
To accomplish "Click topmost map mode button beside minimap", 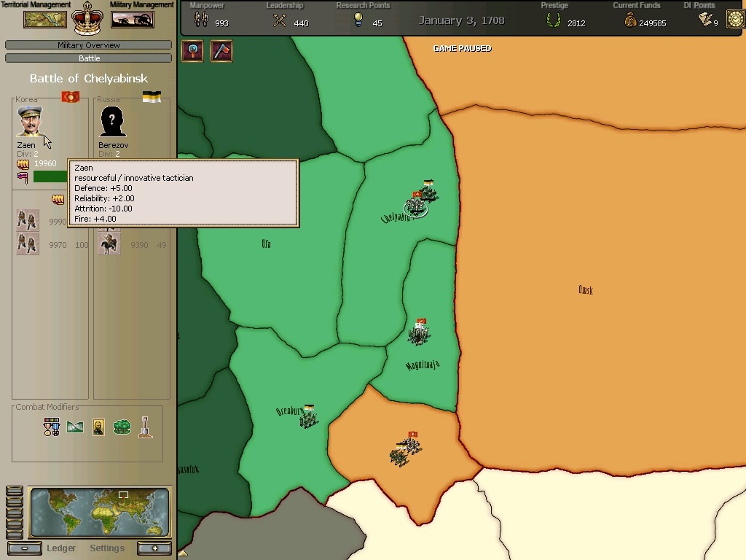I will pyautogui.click(x=15, y=491).
